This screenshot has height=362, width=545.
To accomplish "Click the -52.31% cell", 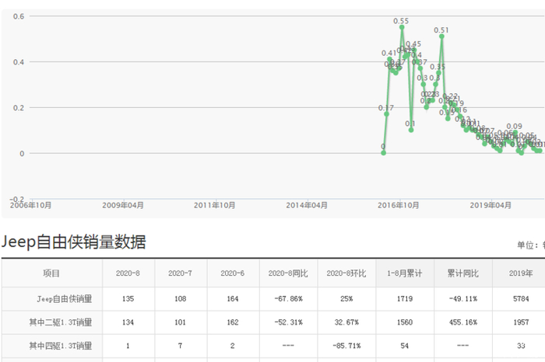I will coord(288,322).
